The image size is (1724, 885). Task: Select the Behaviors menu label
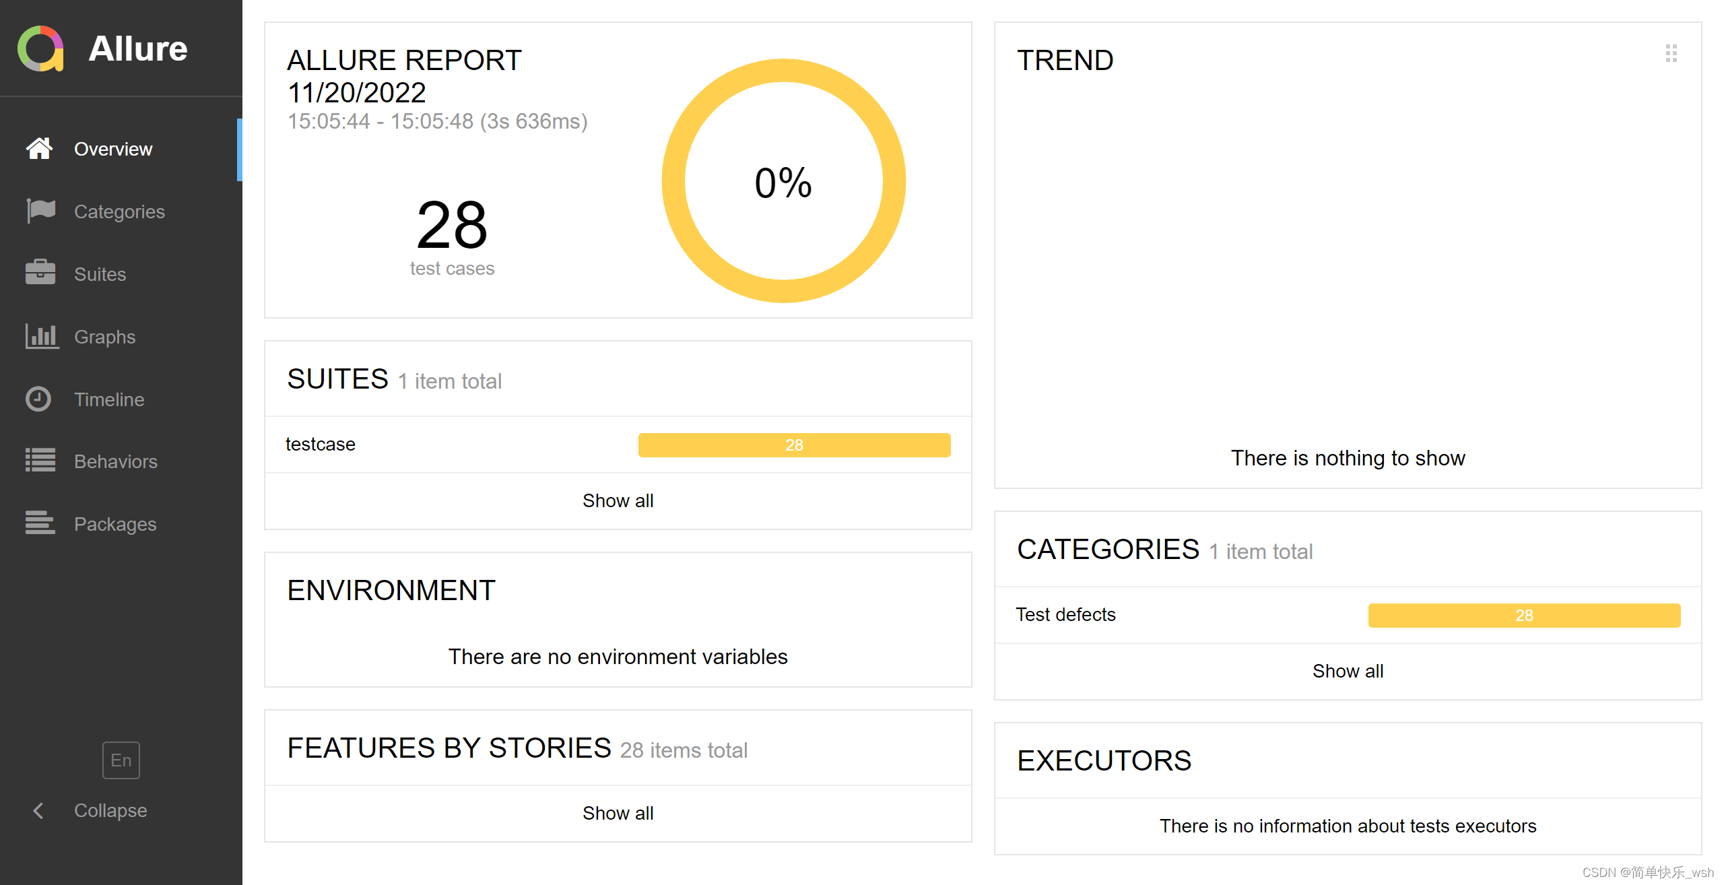[x=116, y=461]
